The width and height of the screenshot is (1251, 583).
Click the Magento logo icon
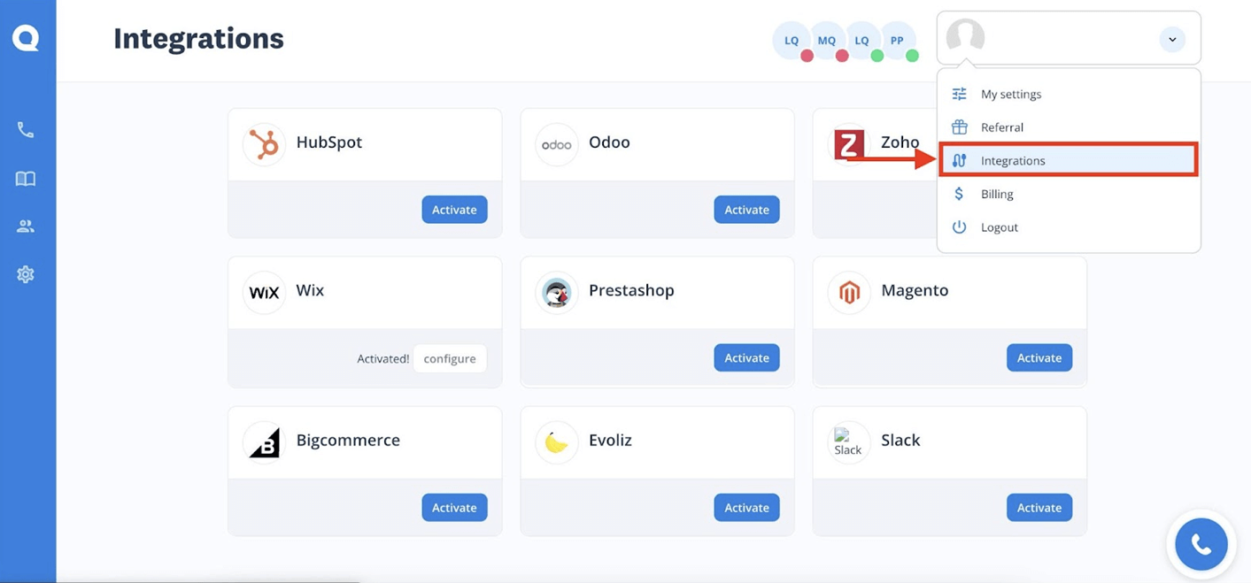coord(849,292)
